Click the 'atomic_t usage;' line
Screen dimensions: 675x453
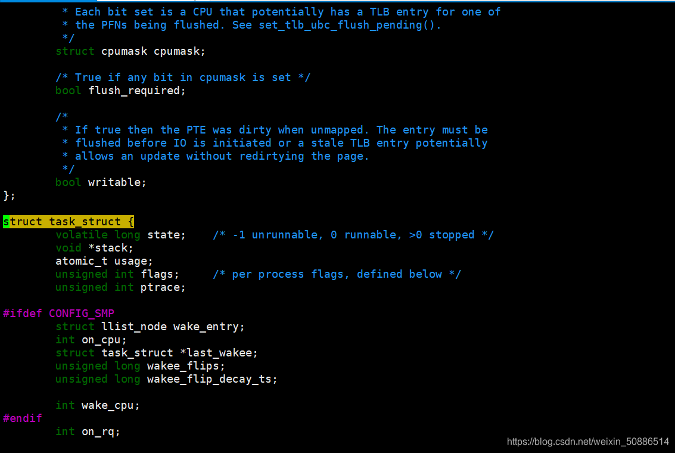coord(104,261)
